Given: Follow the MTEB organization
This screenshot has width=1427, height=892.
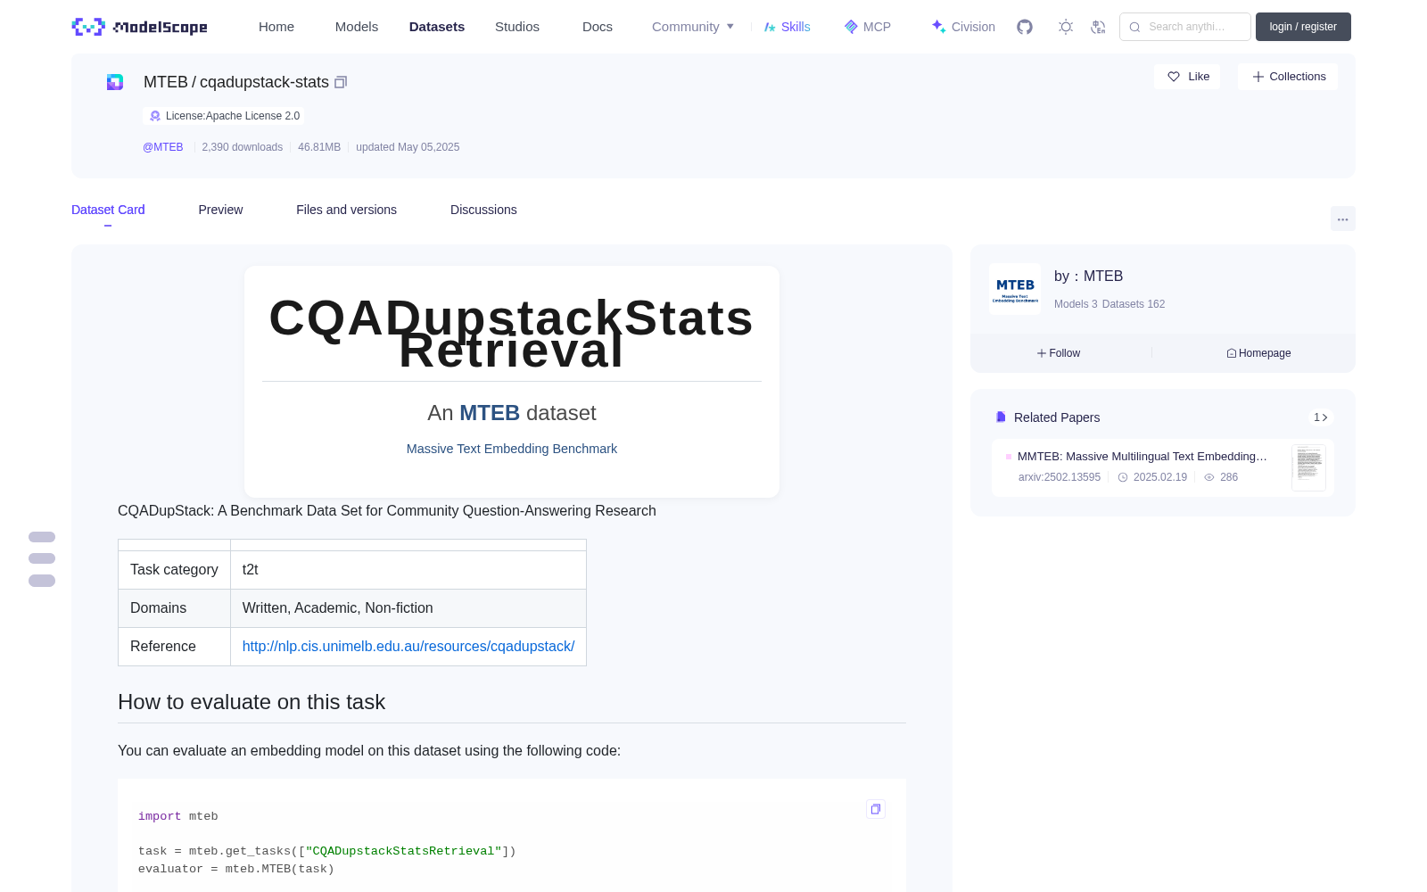Looking at the screenshot, I should 1059,353.
